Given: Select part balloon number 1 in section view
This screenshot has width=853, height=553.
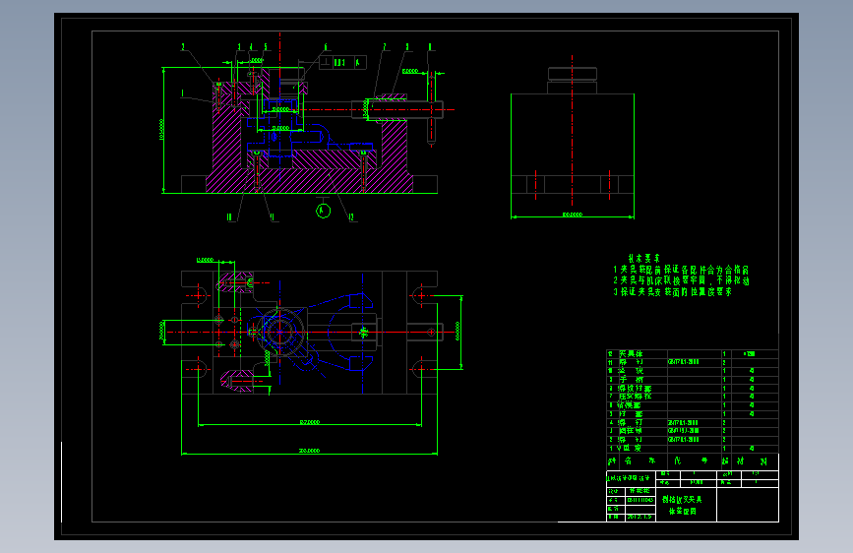Looking at the screenshot, I should [182, 93].
